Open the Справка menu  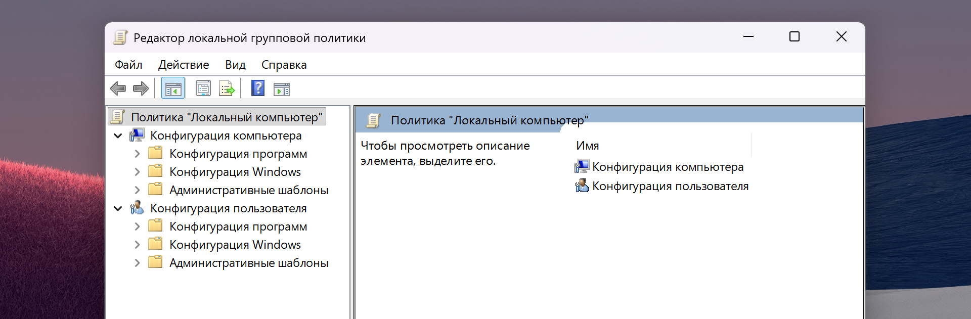click(284, 65)
